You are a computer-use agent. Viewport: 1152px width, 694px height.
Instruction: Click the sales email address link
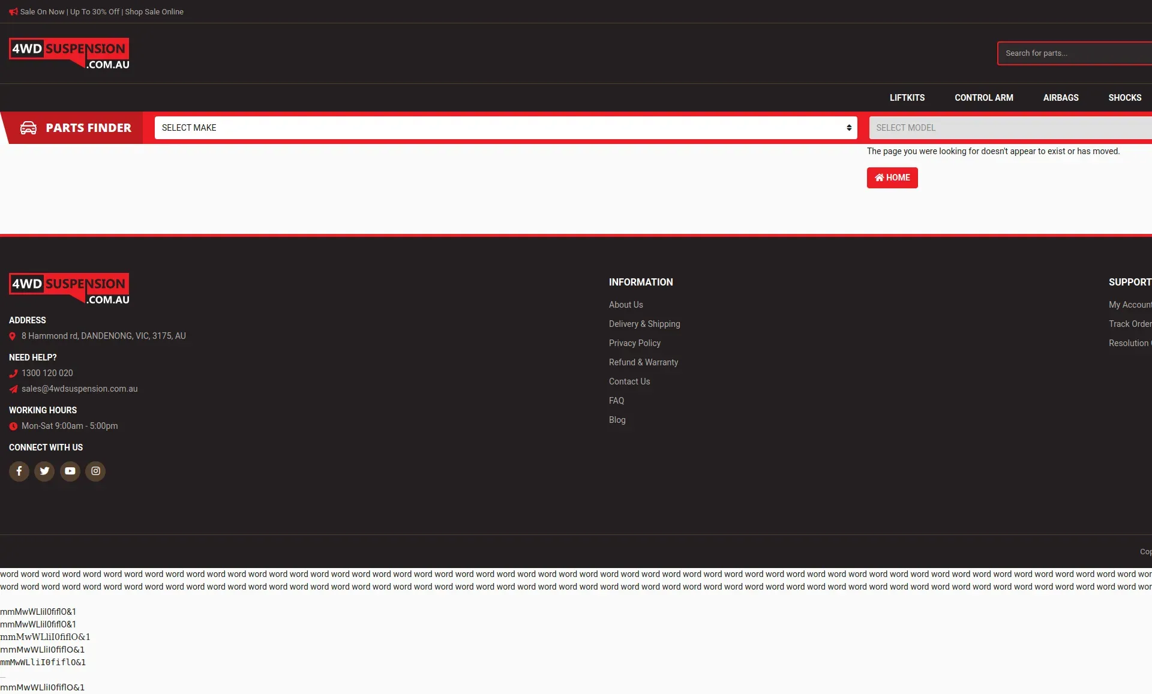pos(79,389)
